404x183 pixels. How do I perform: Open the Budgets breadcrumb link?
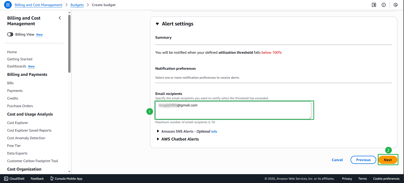click(77, 5)
